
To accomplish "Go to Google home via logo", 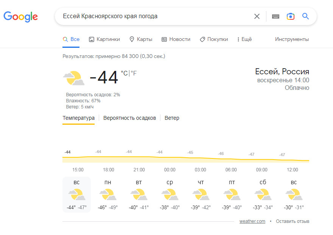I will (20, 17).
